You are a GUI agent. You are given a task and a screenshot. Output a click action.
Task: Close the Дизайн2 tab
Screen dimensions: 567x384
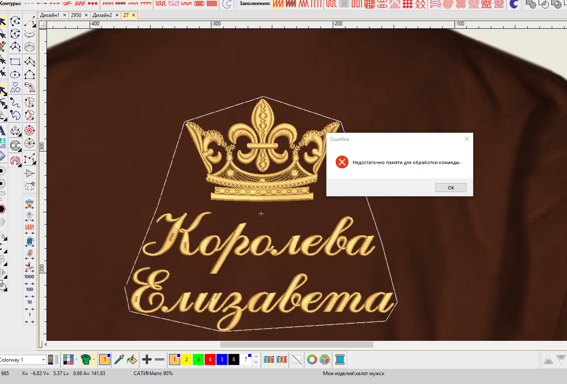[x=117, y=15]
